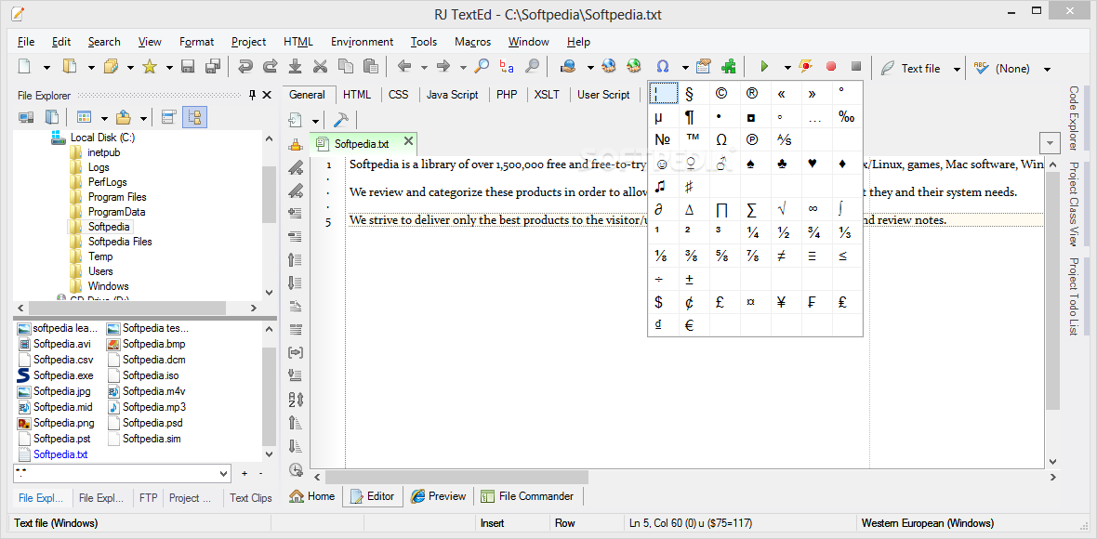Click the Omega special characters icon
Image resolution: width=1097 pixels, height=539 pixels.
(x=662, y=67)
